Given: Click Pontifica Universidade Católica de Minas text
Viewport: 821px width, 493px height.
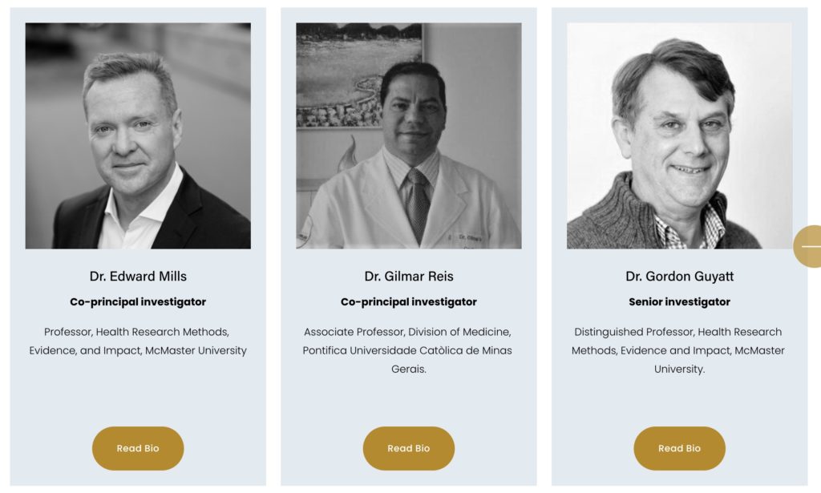Looking at the screenshot, I should tap(407, 350).
